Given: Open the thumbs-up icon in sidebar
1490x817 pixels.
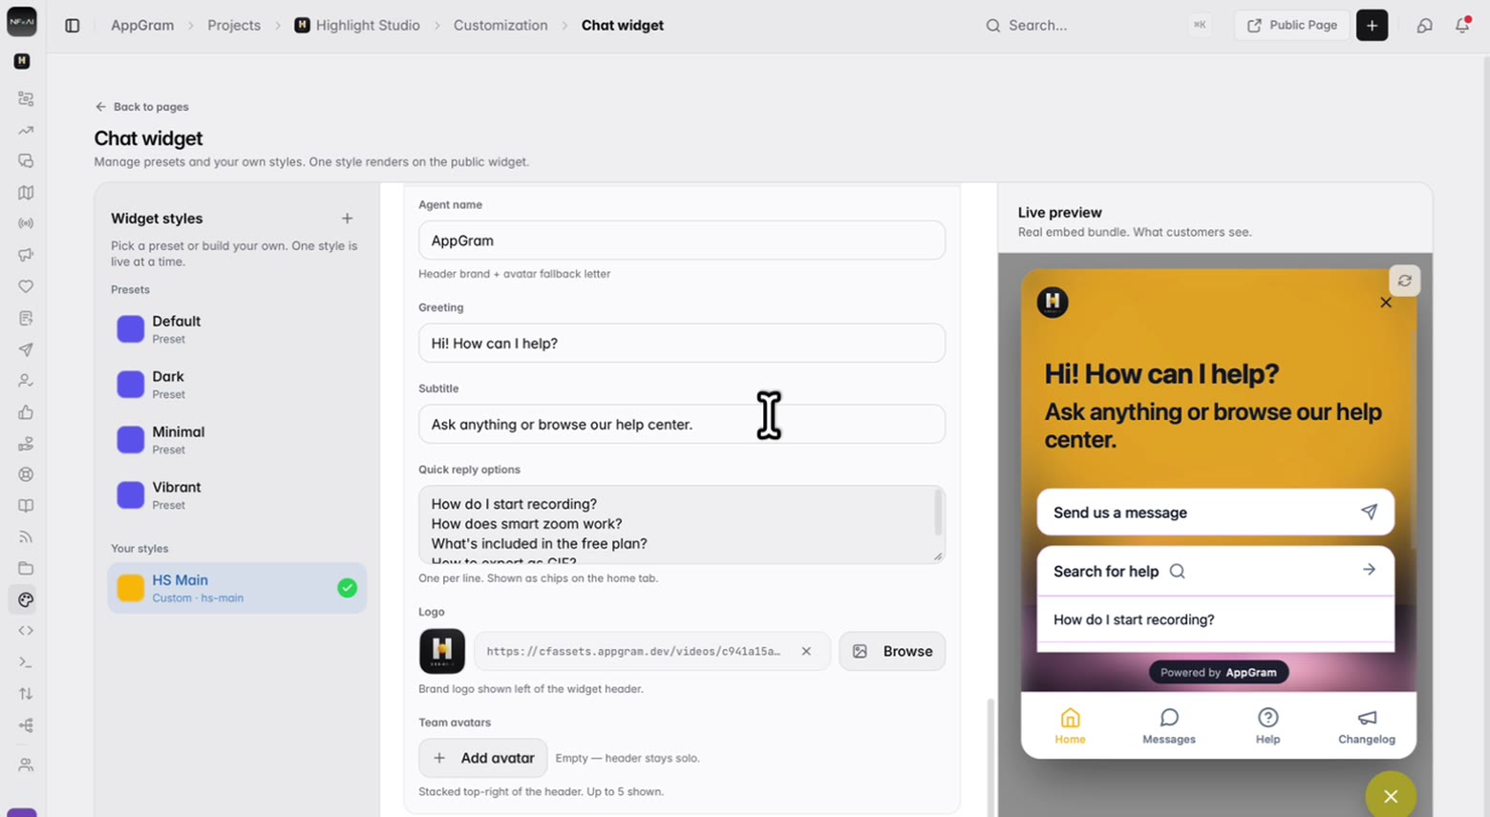Looking at the screenshot, I should coord(26,412).
